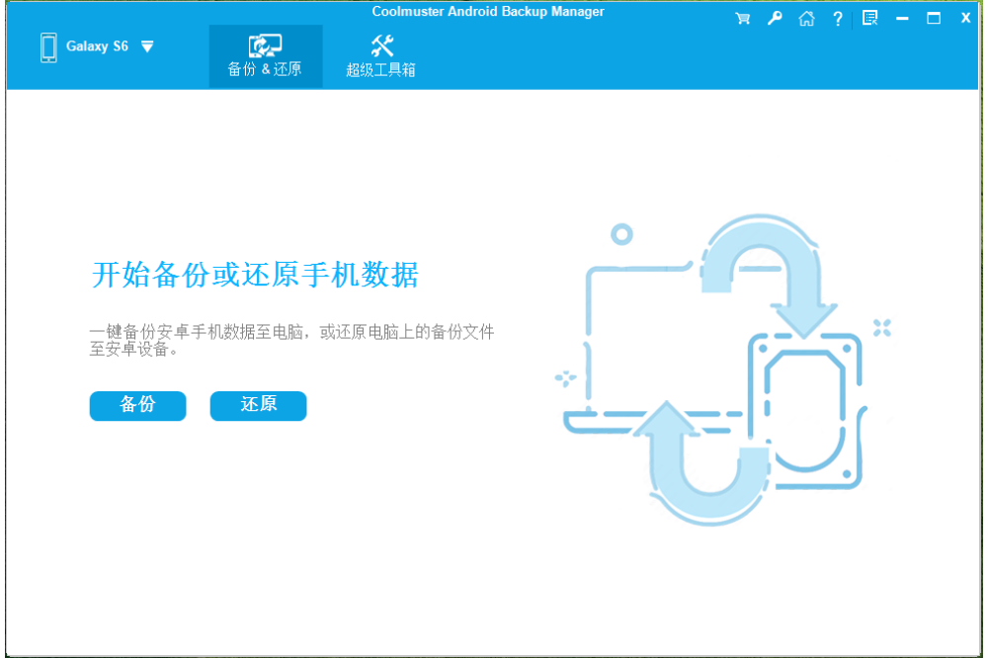Click the 还原 button
This screenshot has width=988, height=658.
pos(258,405)
